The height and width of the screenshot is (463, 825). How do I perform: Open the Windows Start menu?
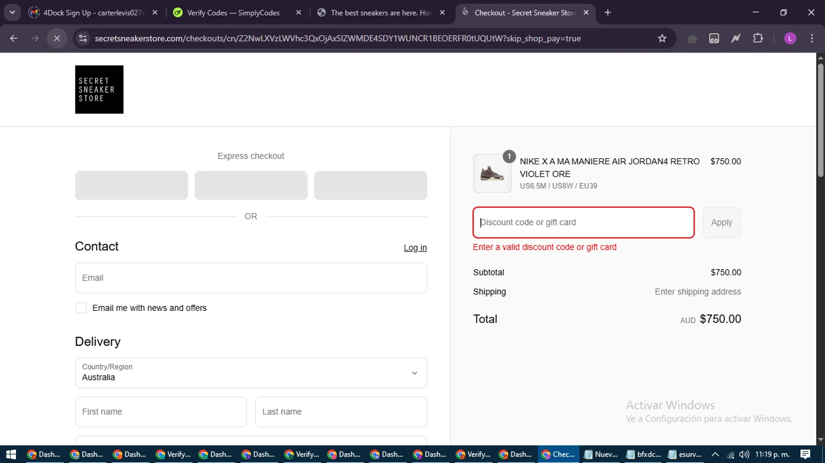(11, 454)
